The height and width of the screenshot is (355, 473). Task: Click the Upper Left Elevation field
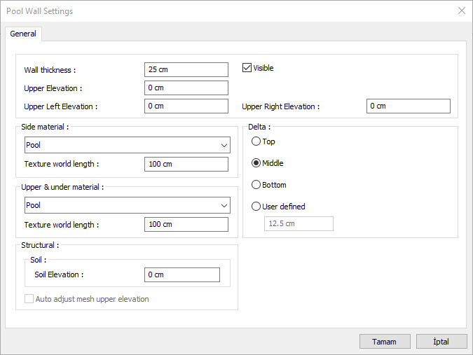[x=186, y=106]
